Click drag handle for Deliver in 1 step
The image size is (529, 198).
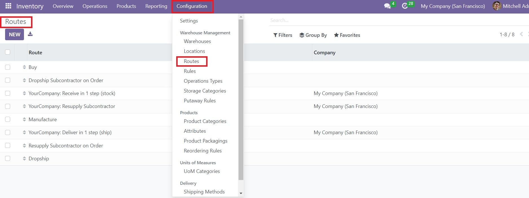pos(24,132)
